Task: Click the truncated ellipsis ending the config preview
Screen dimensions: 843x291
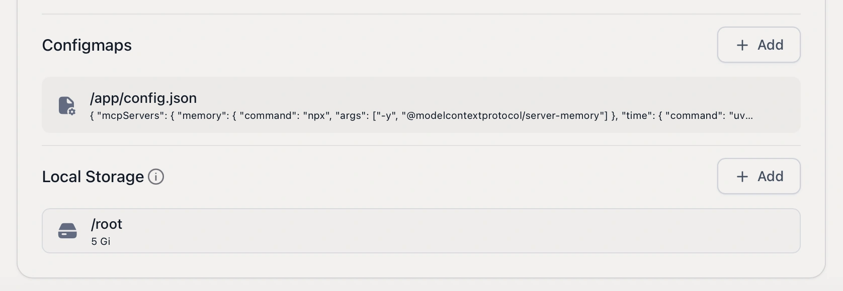Action: tap(749, 116)
